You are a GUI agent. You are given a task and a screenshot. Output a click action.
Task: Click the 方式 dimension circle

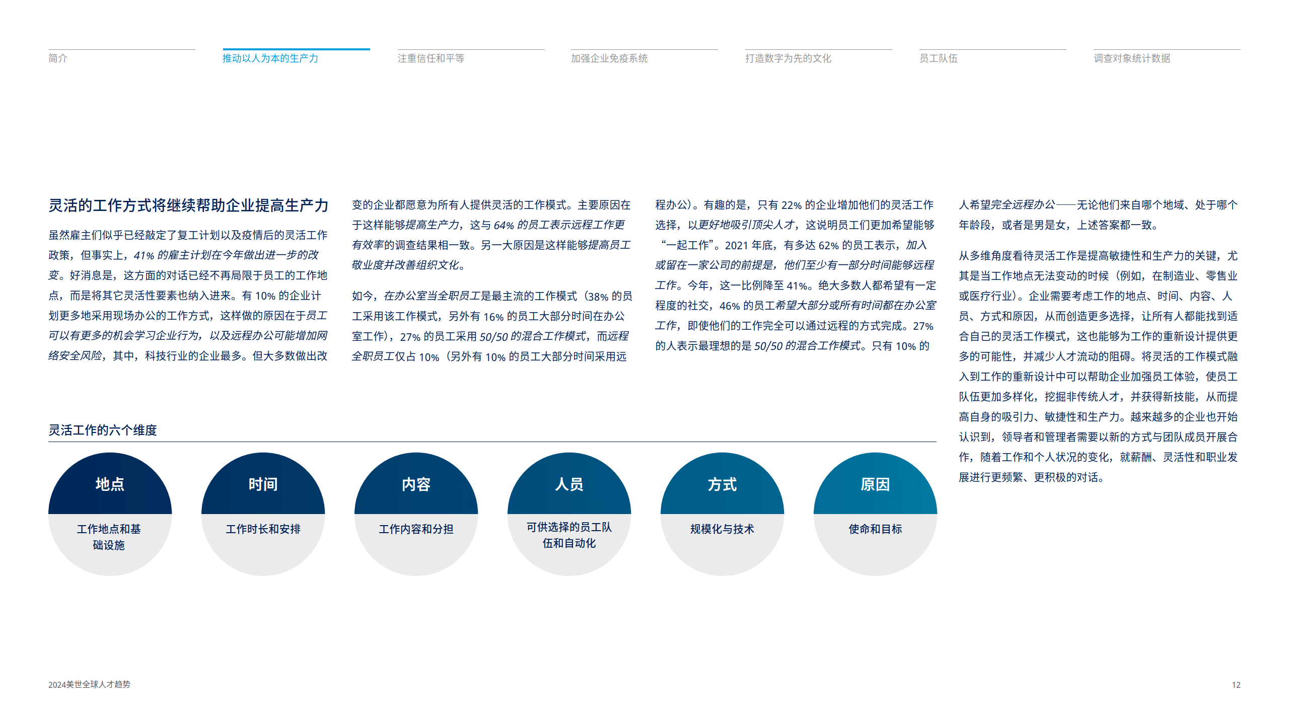click(x=722, y=514)
